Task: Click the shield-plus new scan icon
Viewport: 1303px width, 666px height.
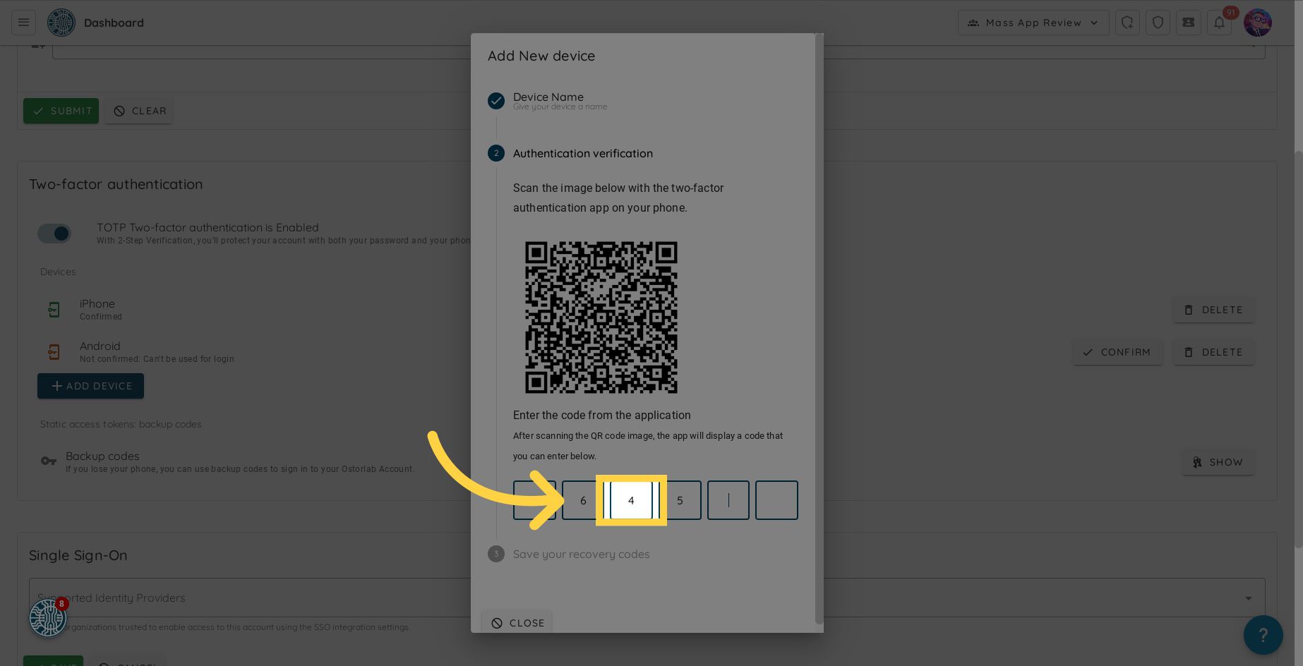Action: [x=1127, y=23]
